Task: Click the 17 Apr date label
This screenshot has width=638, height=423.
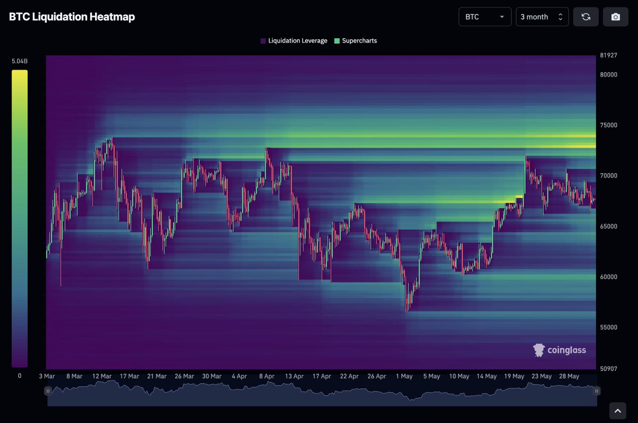Action: (322, 376)
